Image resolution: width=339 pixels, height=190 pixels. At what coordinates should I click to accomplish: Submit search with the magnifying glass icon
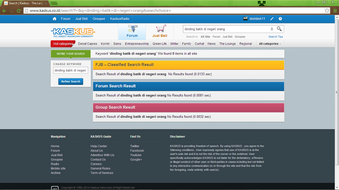tap(279, 29)
